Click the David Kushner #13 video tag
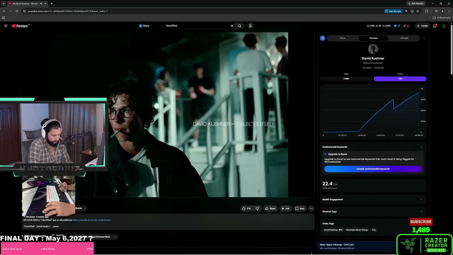 [333, 230]
